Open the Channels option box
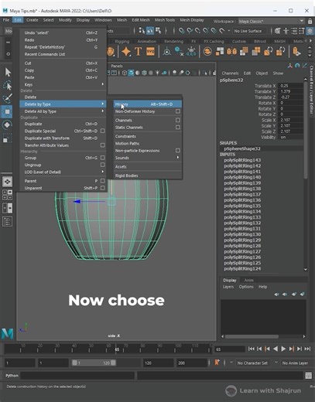 [x=178, y=120]
